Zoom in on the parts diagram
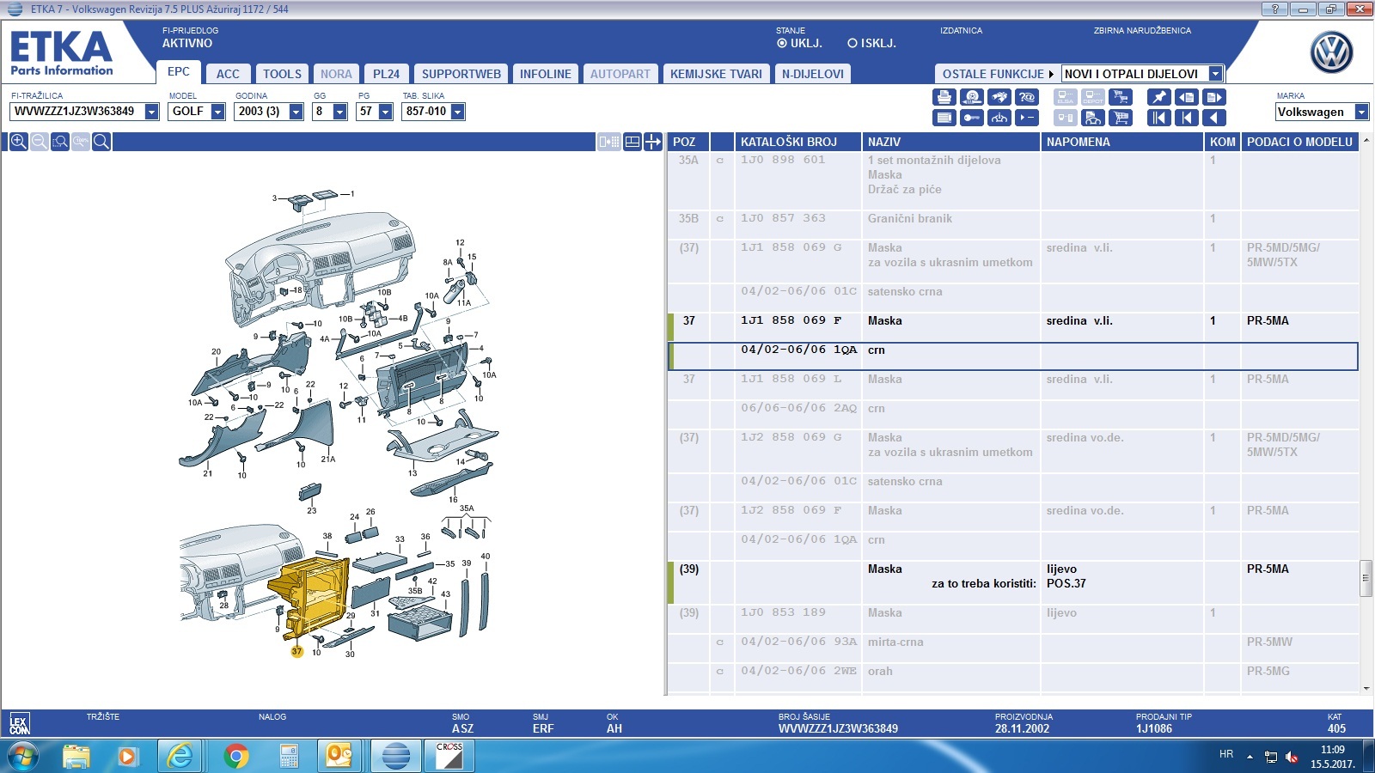 (x=18, y=142)
